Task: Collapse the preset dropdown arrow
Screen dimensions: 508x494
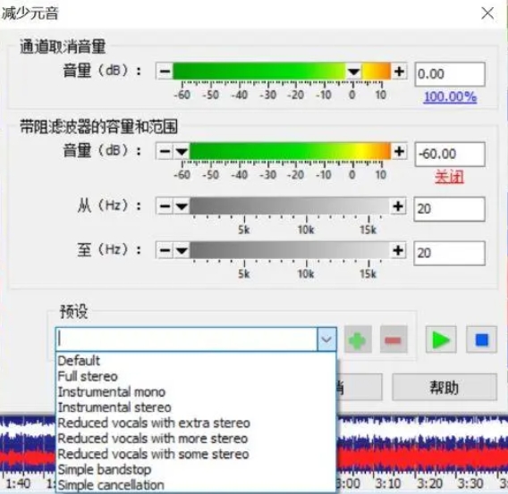Action: pos(326,339)
